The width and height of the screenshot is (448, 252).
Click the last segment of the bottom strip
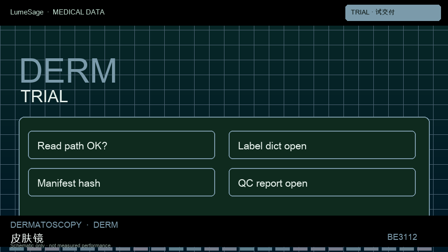[424, 249]
